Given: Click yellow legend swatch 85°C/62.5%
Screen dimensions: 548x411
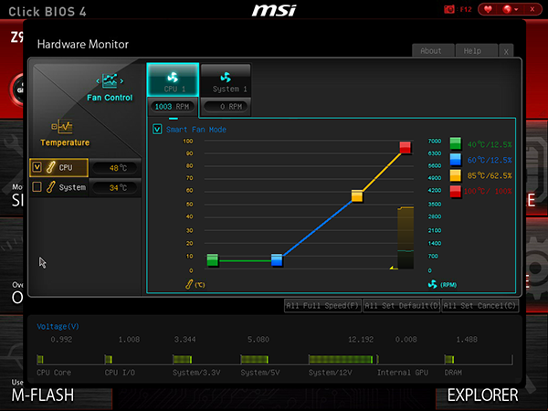Looking at the screenshot, I should coord(456,175).
